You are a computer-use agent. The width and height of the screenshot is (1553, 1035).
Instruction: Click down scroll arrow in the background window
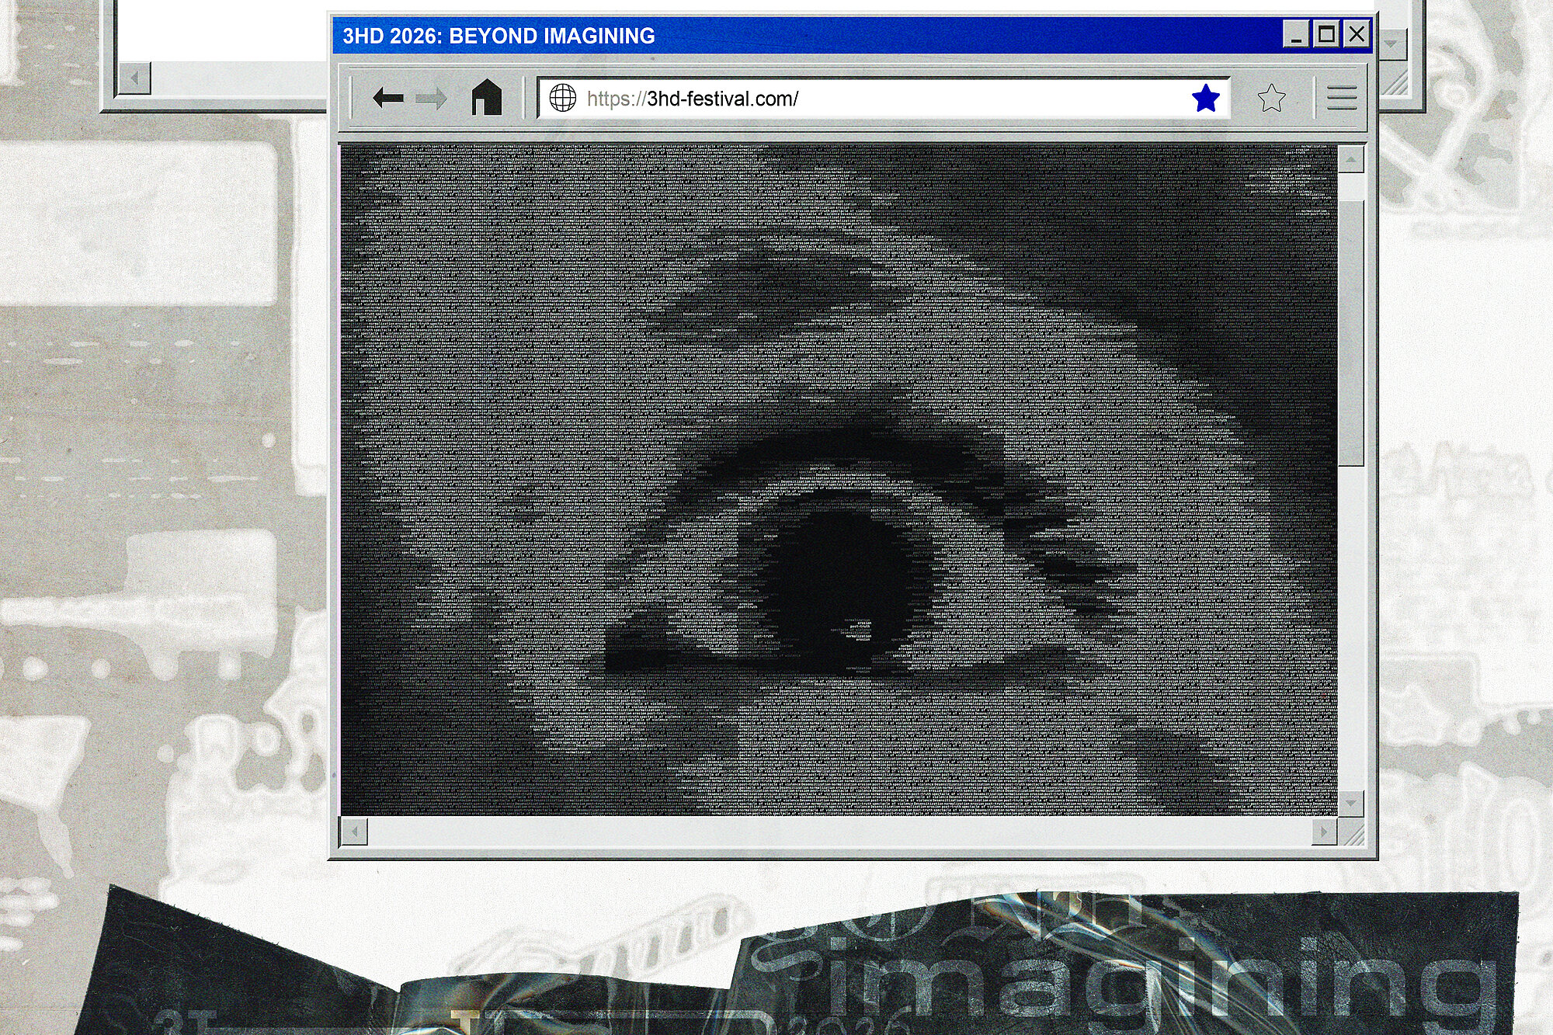[x=1391, y=45]
